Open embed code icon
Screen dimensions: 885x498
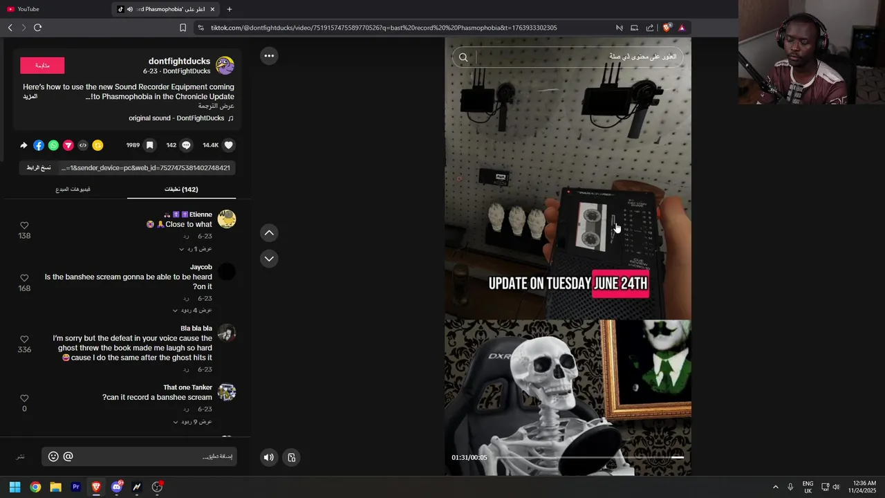[83, 145]
